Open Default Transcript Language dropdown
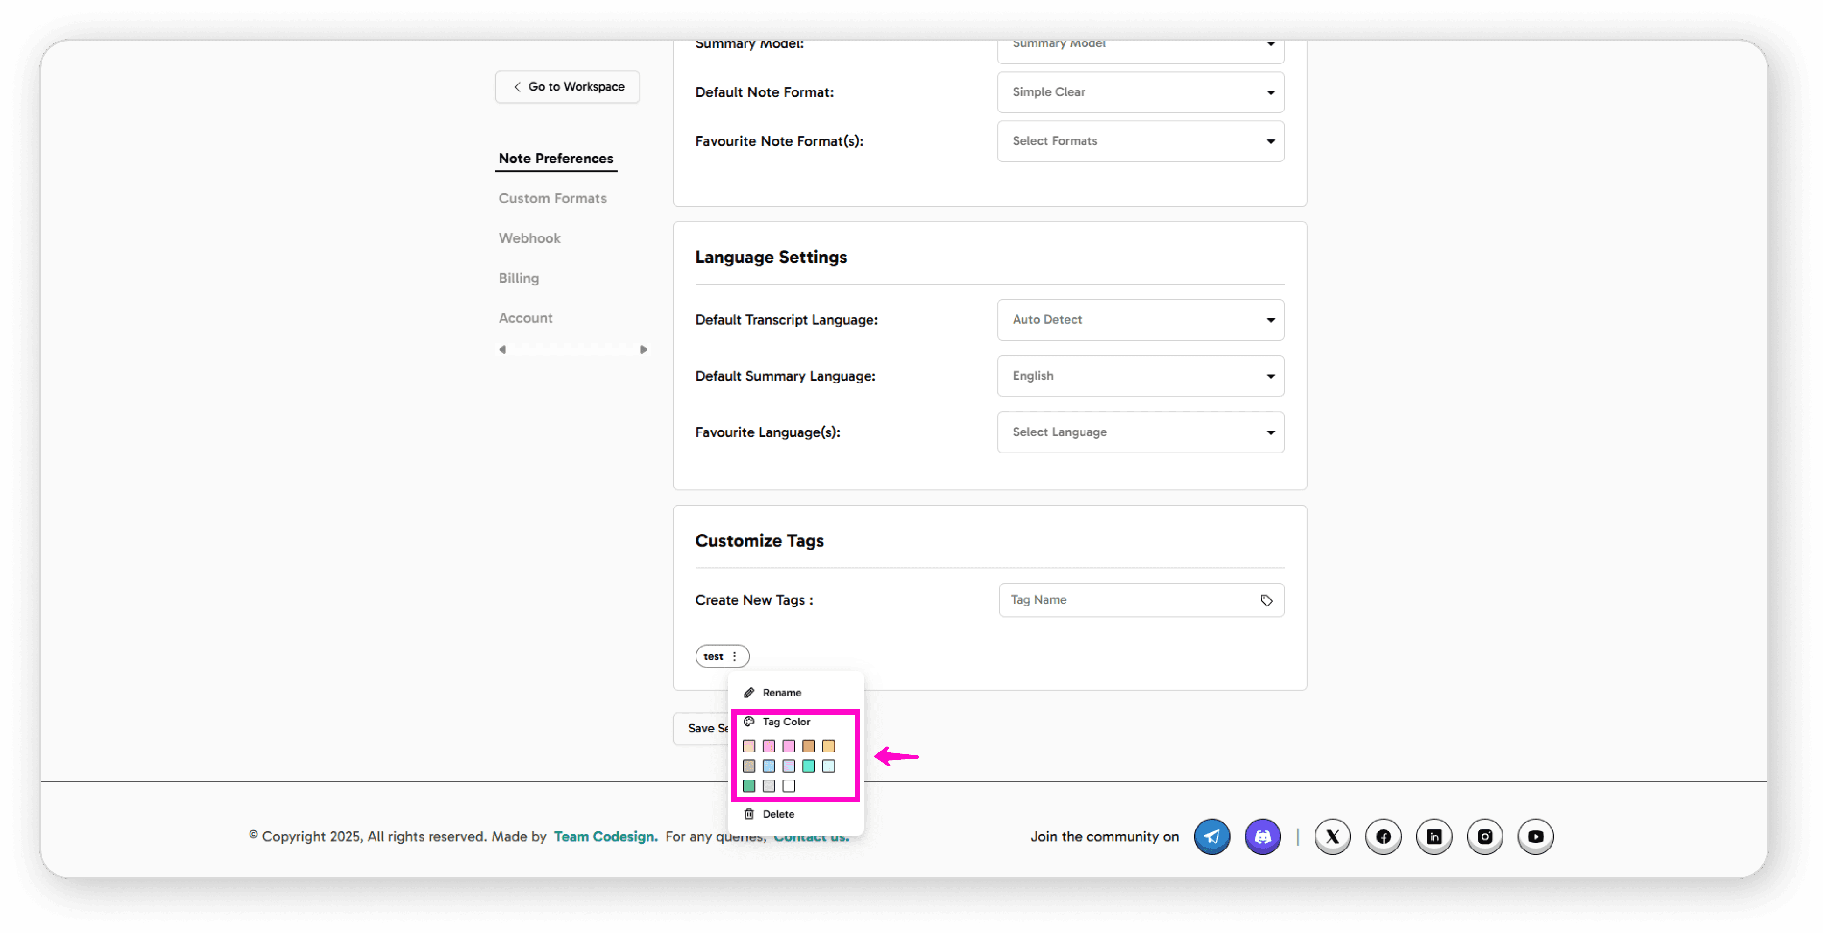Image resolution: width=1823 pixels, height=933 pixels. click(x=1140, y=320)
